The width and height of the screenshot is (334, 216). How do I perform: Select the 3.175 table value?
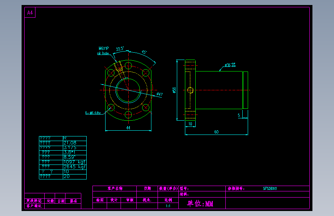tap(70, 148)
